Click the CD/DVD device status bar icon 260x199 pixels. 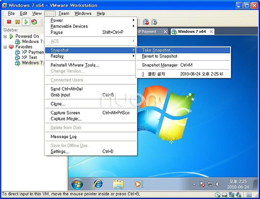(217, 195)
